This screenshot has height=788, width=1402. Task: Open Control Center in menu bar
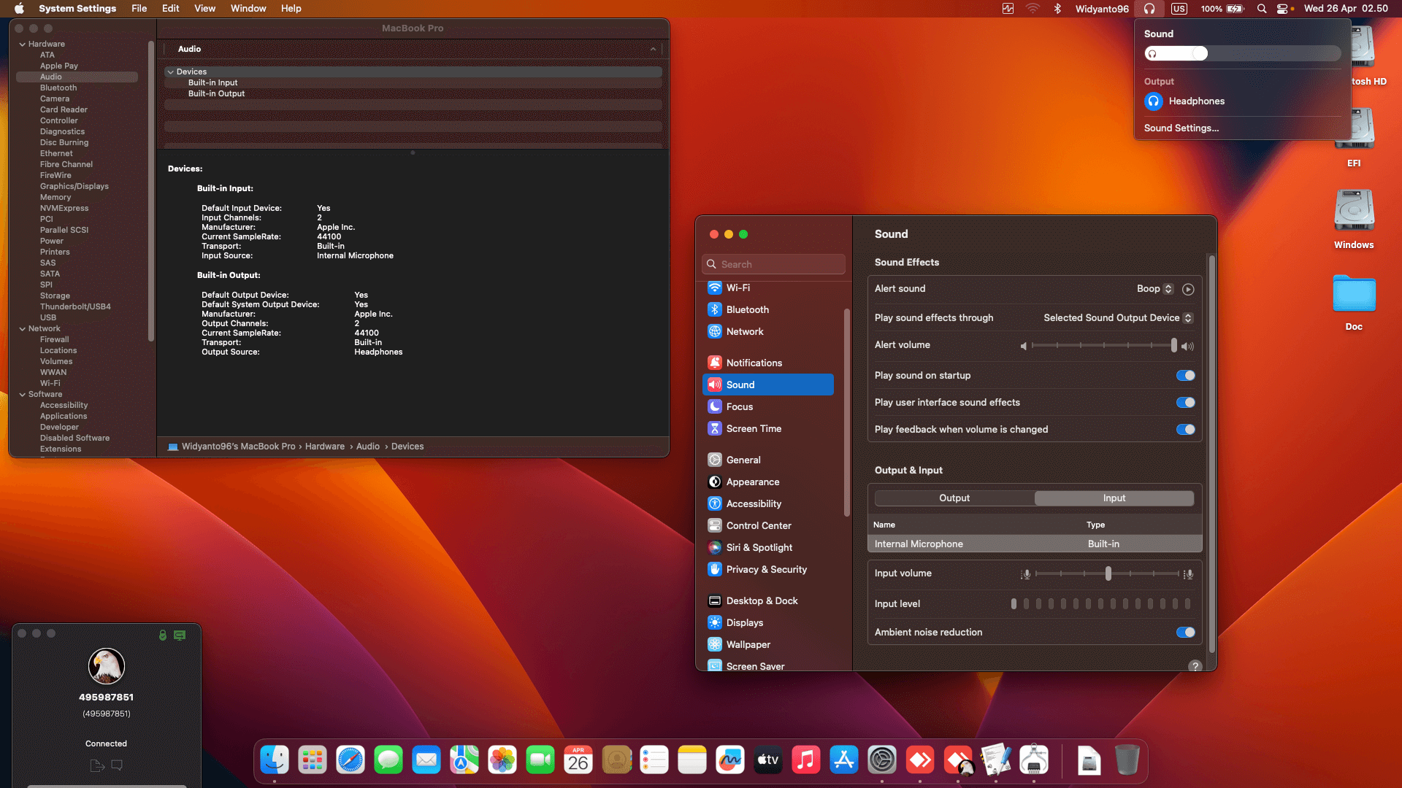click(x=1282, y=9)
